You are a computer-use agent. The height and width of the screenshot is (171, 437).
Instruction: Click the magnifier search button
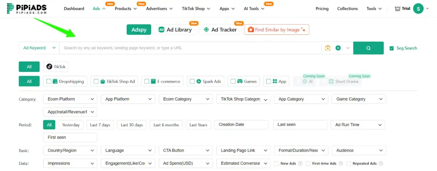click(368, 48)
